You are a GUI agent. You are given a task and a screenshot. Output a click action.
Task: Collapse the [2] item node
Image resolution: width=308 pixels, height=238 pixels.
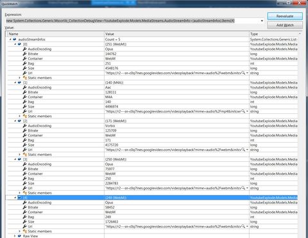point(15,121)
